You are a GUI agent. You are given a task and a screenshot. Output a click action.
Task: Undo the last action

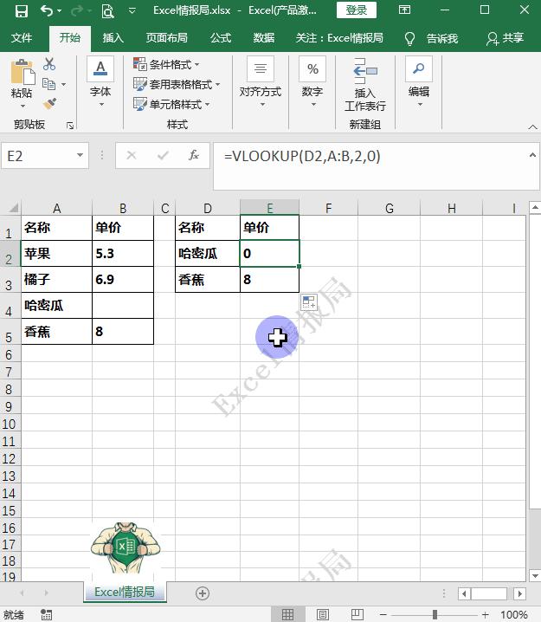(x=47, y=10)
